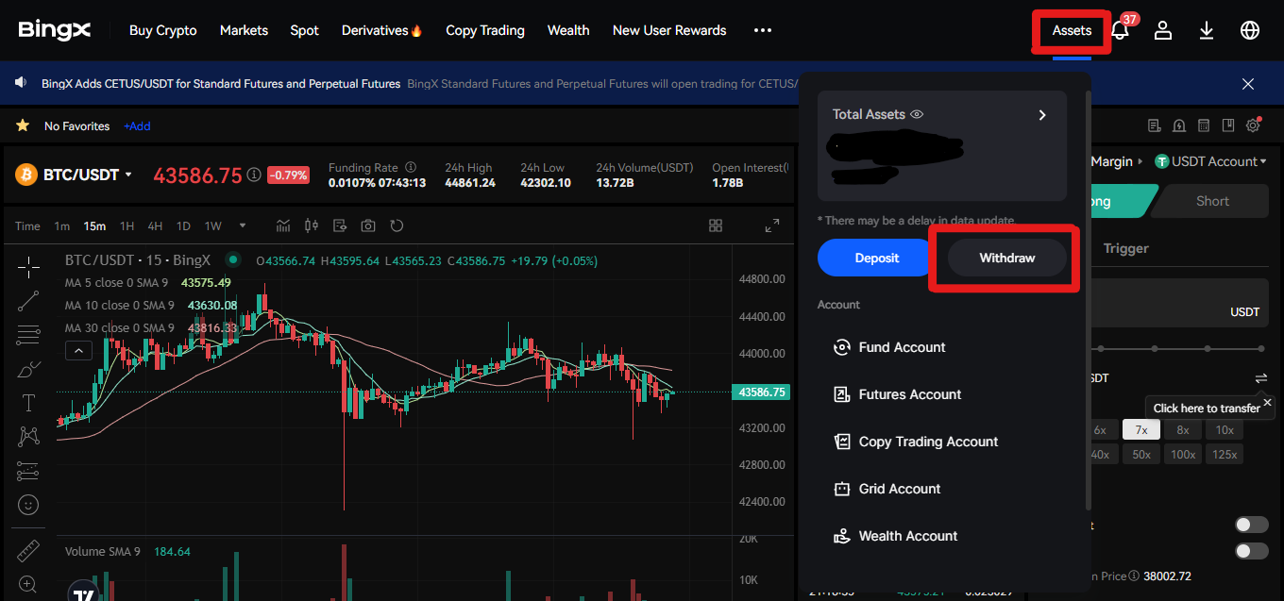Open the BTC/USDT pair dropdown

128,175
